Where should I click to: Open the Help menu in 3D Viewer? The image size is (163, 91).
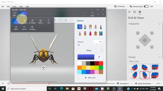coord(27,7)
